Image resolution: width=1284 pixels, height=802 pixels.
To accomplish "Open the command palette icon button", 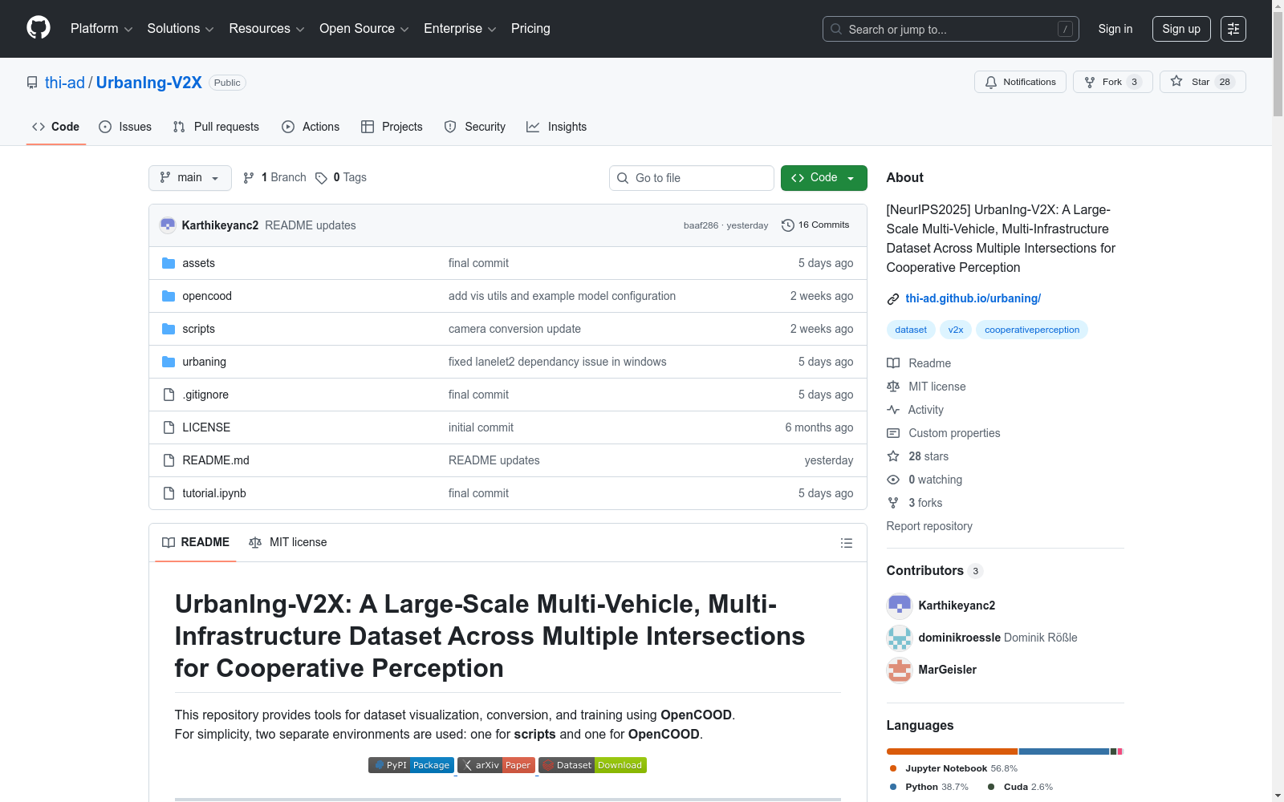I will [x=1233, y=29].
